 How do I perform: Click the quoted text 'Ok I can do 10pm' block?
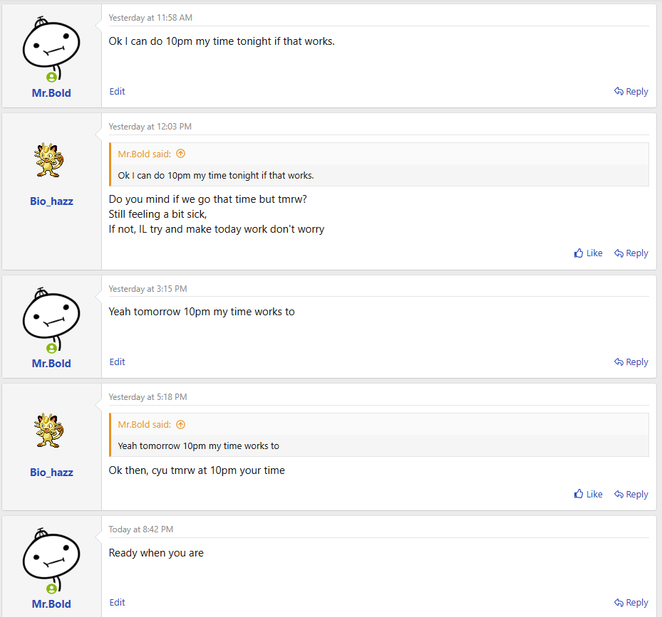pyautogui.click(x=216, y=176)
